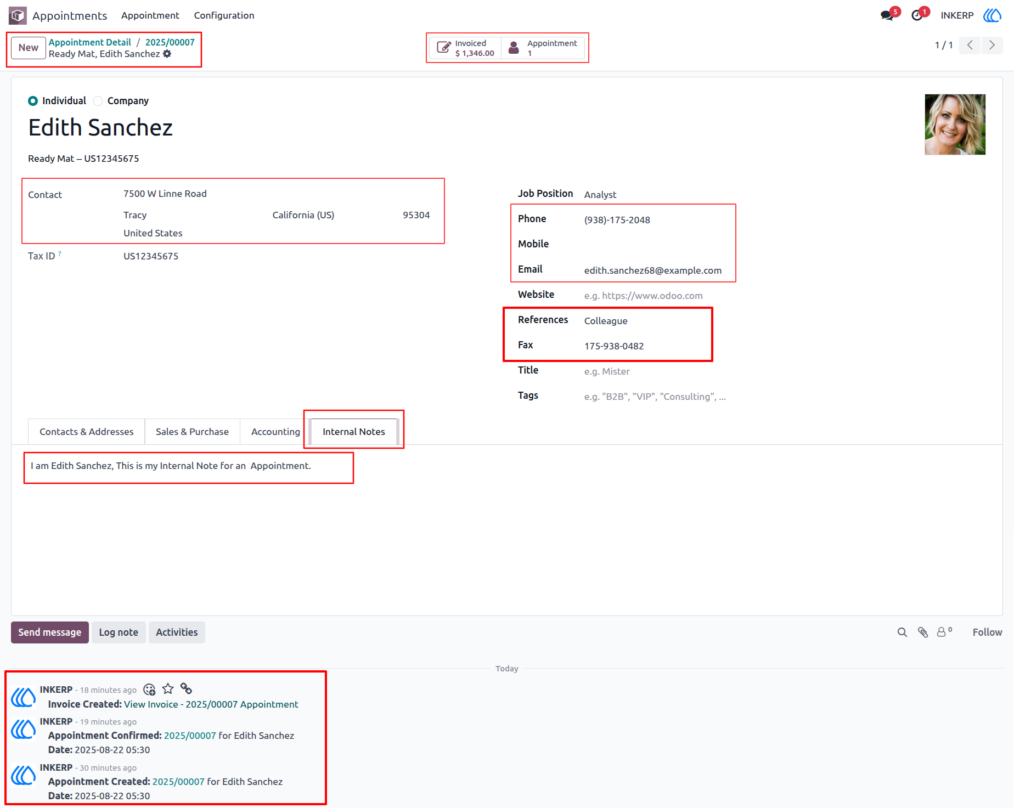Go to previous record arrow

(970, 45)
